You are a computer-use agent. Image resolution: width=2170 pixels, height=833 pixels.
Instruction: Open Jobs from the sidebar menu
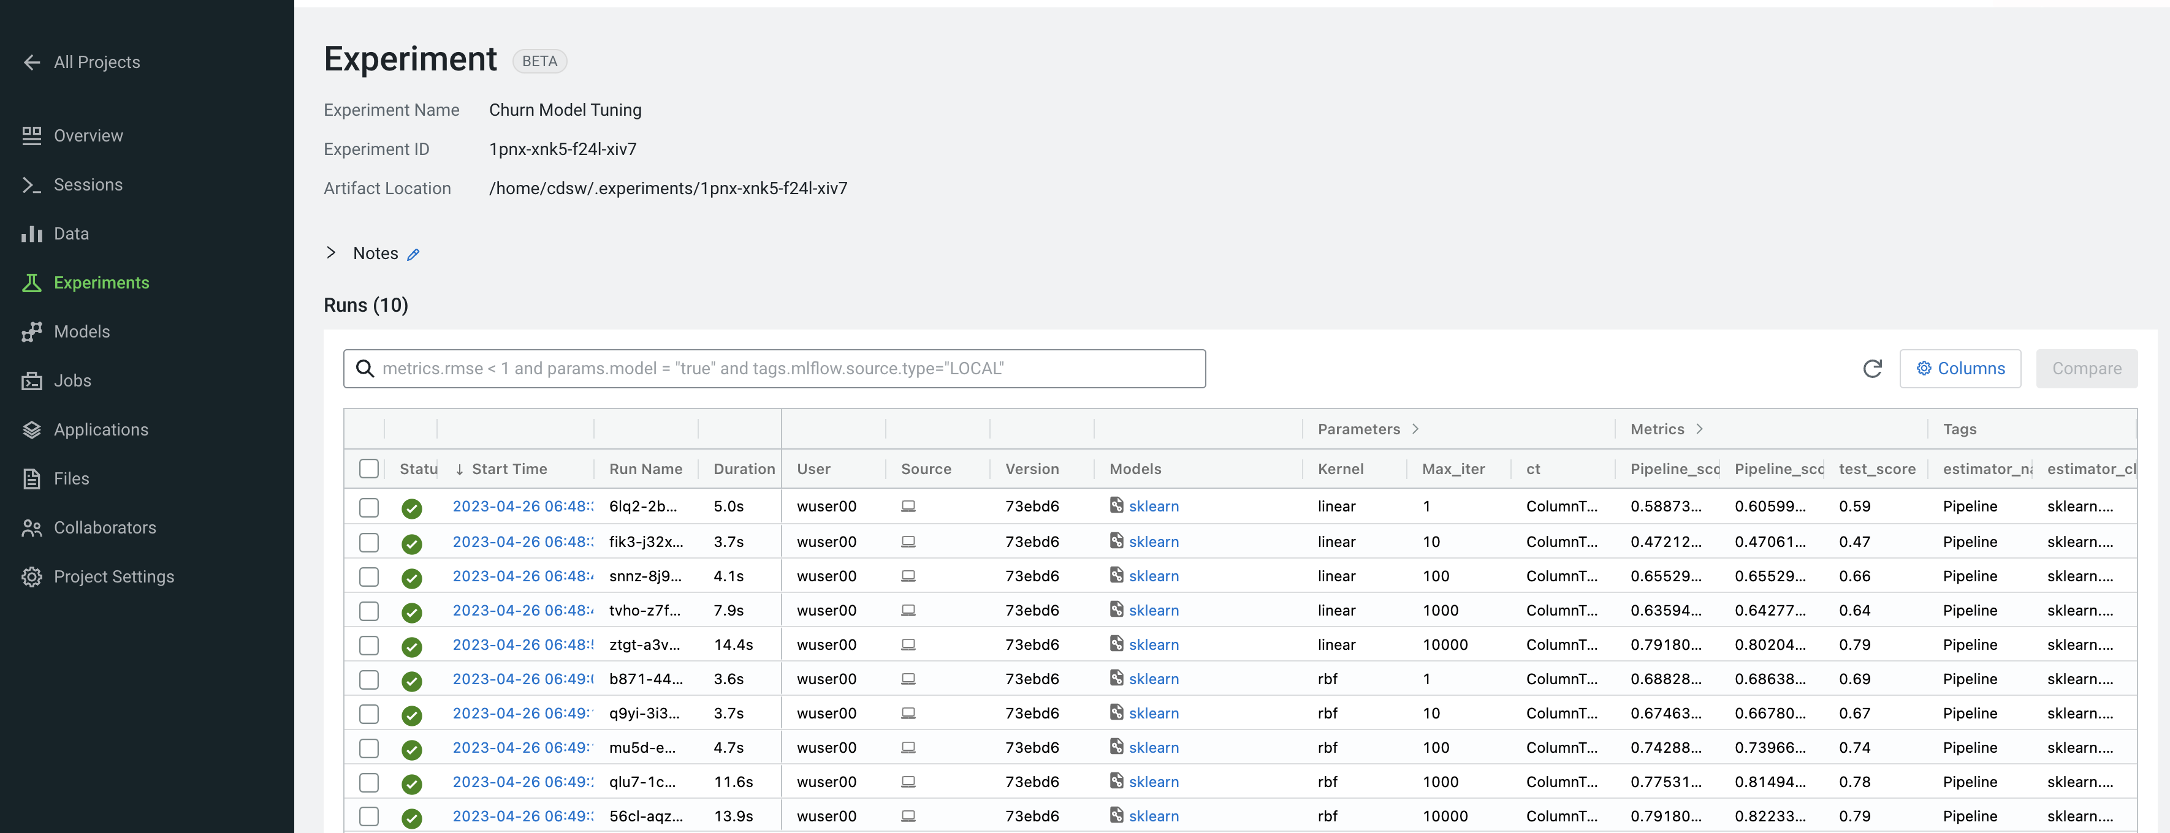pyautogui.click(x=72, y=381)
